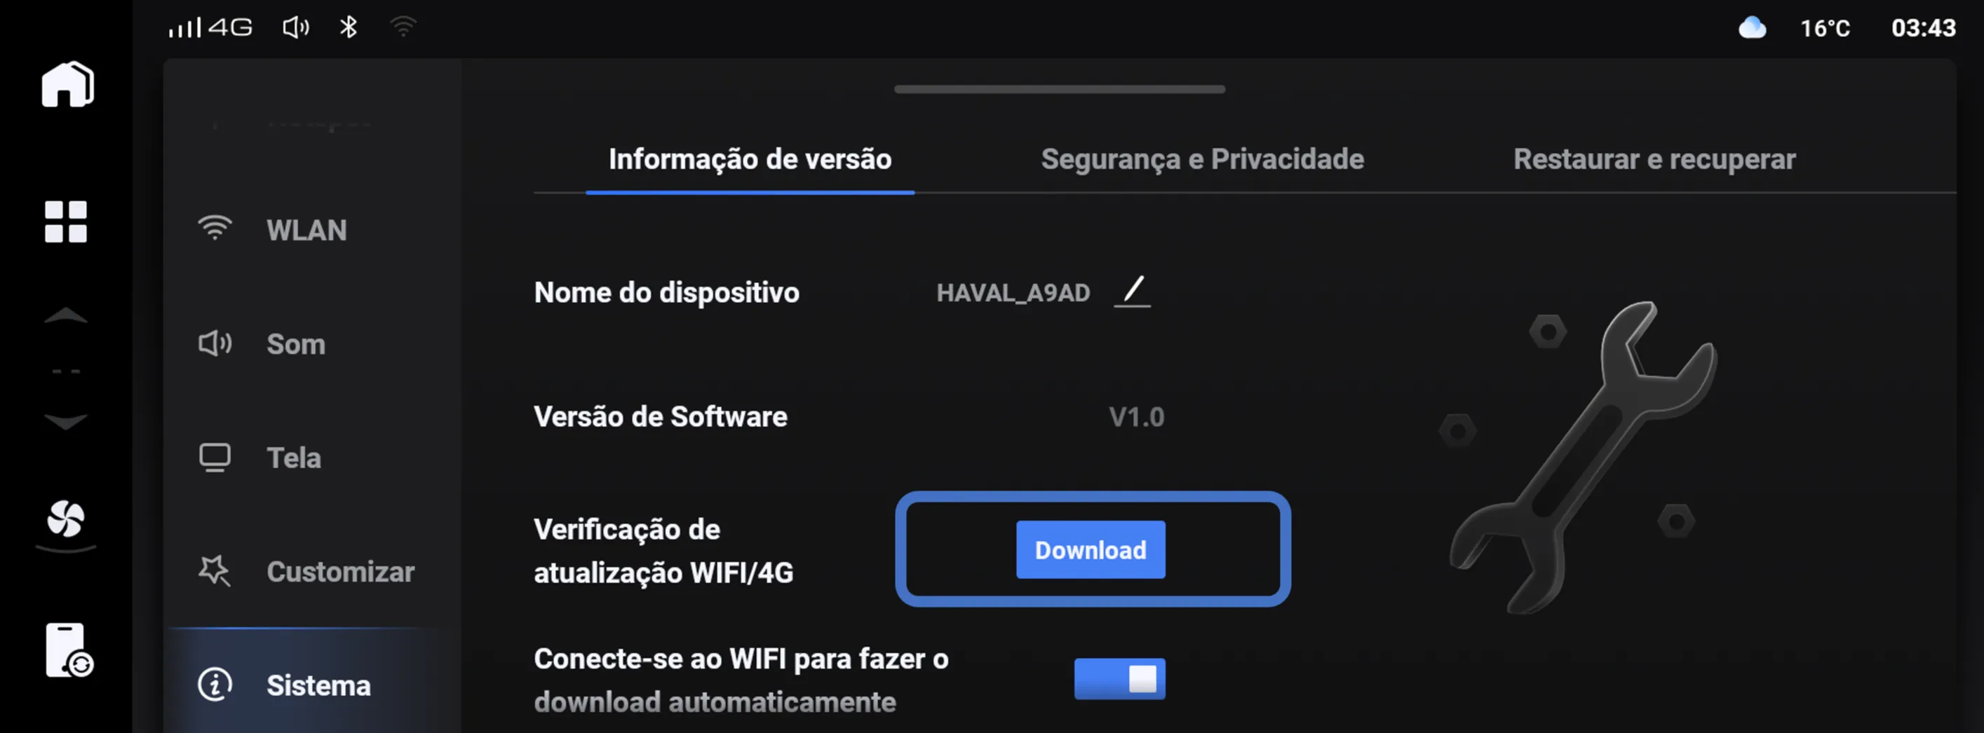Toggle automatic WIFI download switch
Screen dimensions: 1984x733
click(1120, 679)
